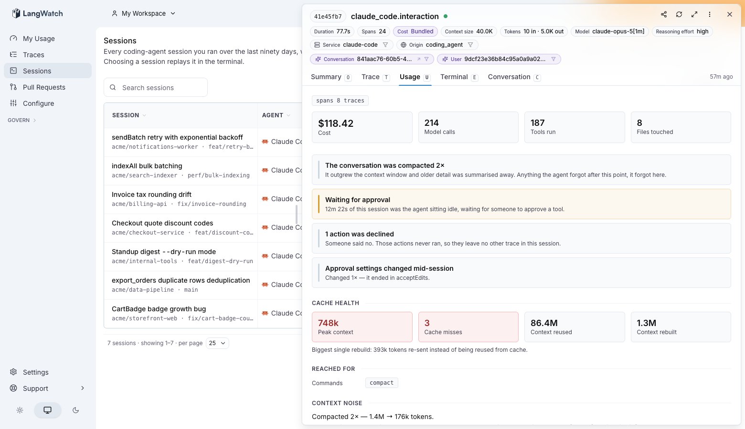Click the agent icon in the Invoice tax rounding row
This screenshot has width=745, height=429.
point(265,199)
